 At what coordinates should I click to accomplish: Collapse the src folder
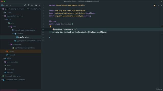[x=5, y=19]
